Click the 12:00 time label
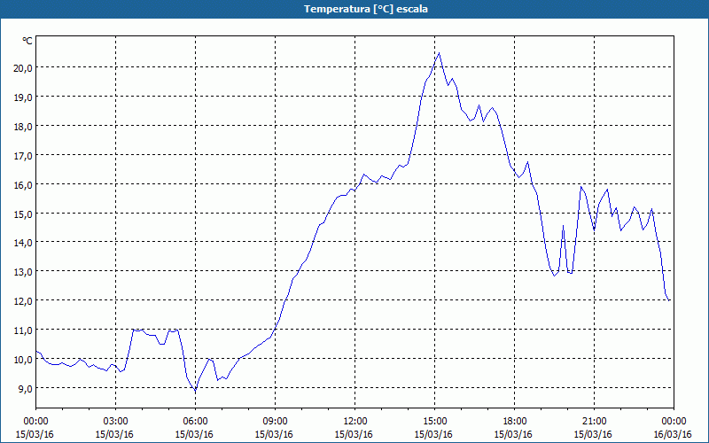This screenshot has height=443, width=709. pos(355,422)
